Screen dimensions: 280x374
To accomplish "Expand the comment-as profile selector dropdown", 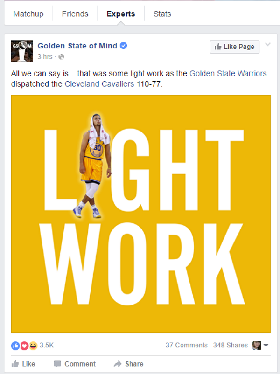I will pos(260,345).
